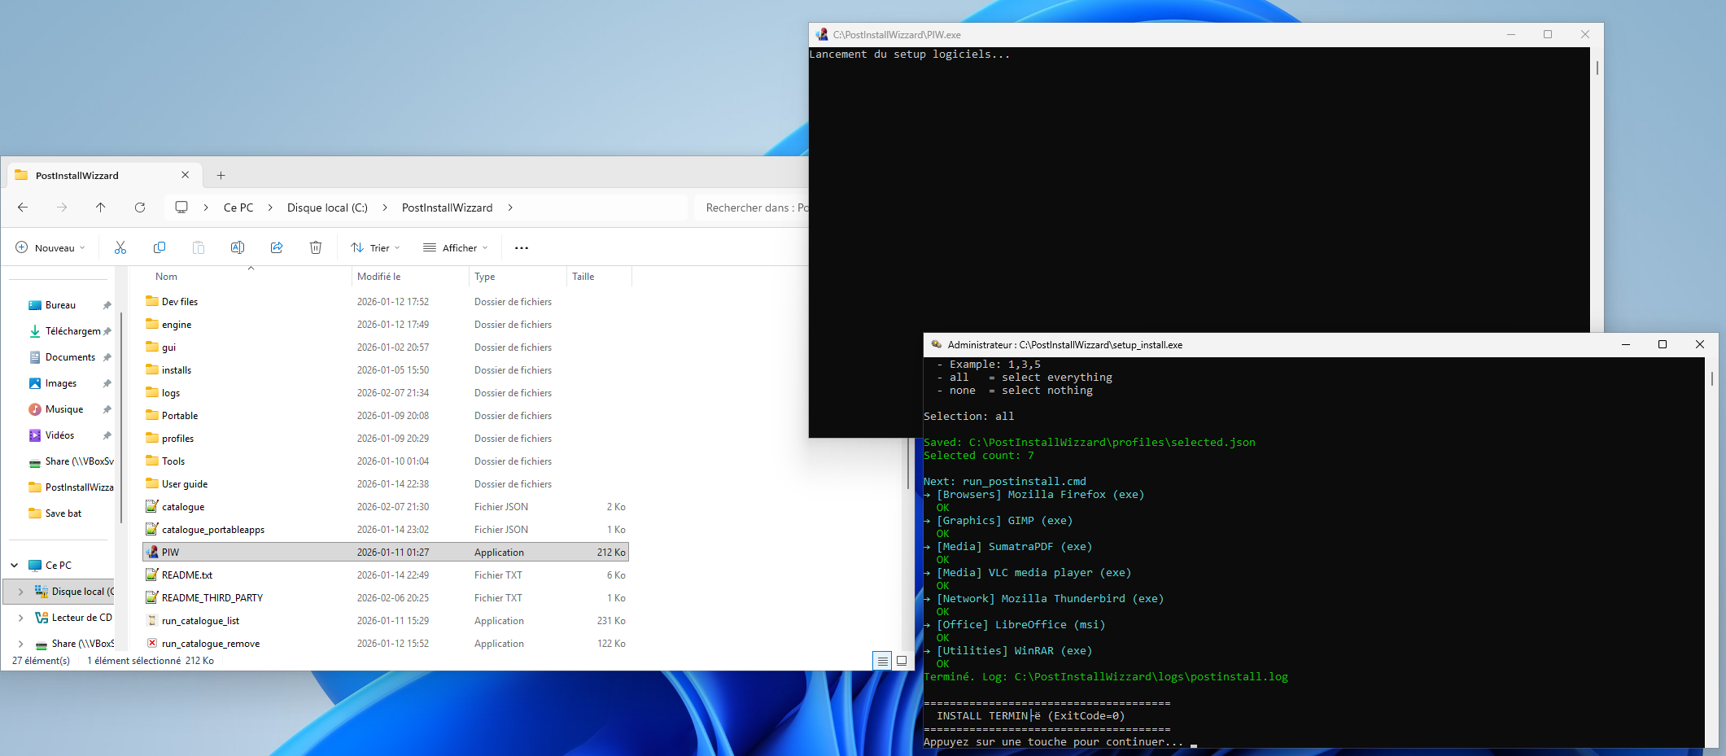Switch to details view in status bar
The height and width of the screenshot is (756, 1726).
click(x=882, y=661)
